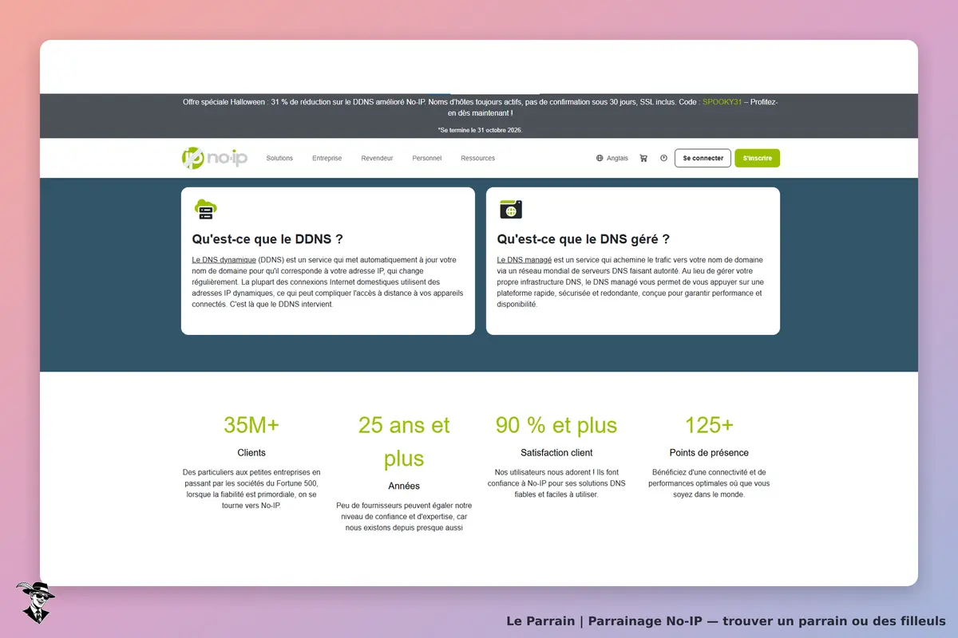Click the SPOOKY31 promo code
Image resolution: width=958 pixels, height=638 pixels.
pos(722,102)
